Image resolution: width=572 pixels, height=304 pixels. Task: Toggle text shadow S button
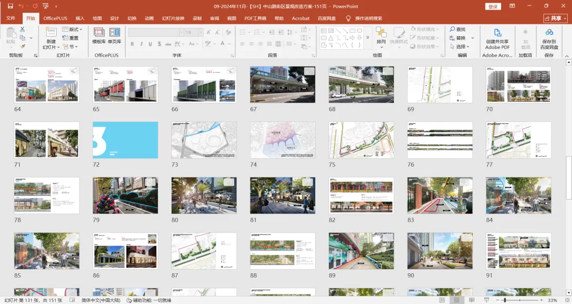[159, 44]
